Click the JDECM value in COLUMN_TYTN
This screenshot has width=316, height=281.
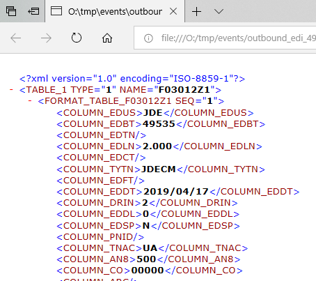(x=159, y=169)
